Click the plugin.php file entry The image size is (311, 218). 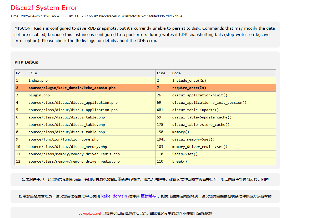point(39,95)
